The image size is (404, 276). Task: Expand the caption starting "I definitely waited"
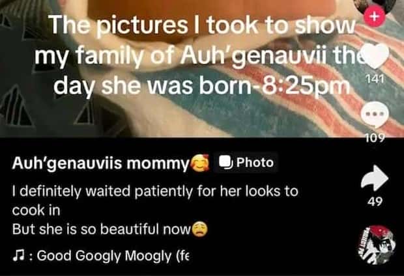coord(155,201)
